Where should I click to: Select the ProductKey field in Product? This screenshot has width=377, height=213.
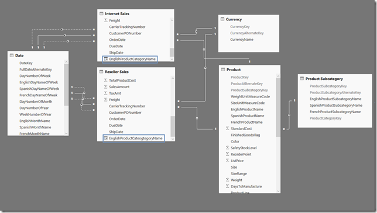pyautogui.click(x=239, y=77)
